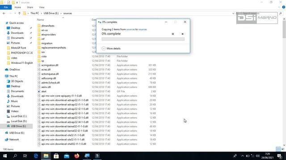Select the vista folder

pyautogui.click(x=44, y=56)
